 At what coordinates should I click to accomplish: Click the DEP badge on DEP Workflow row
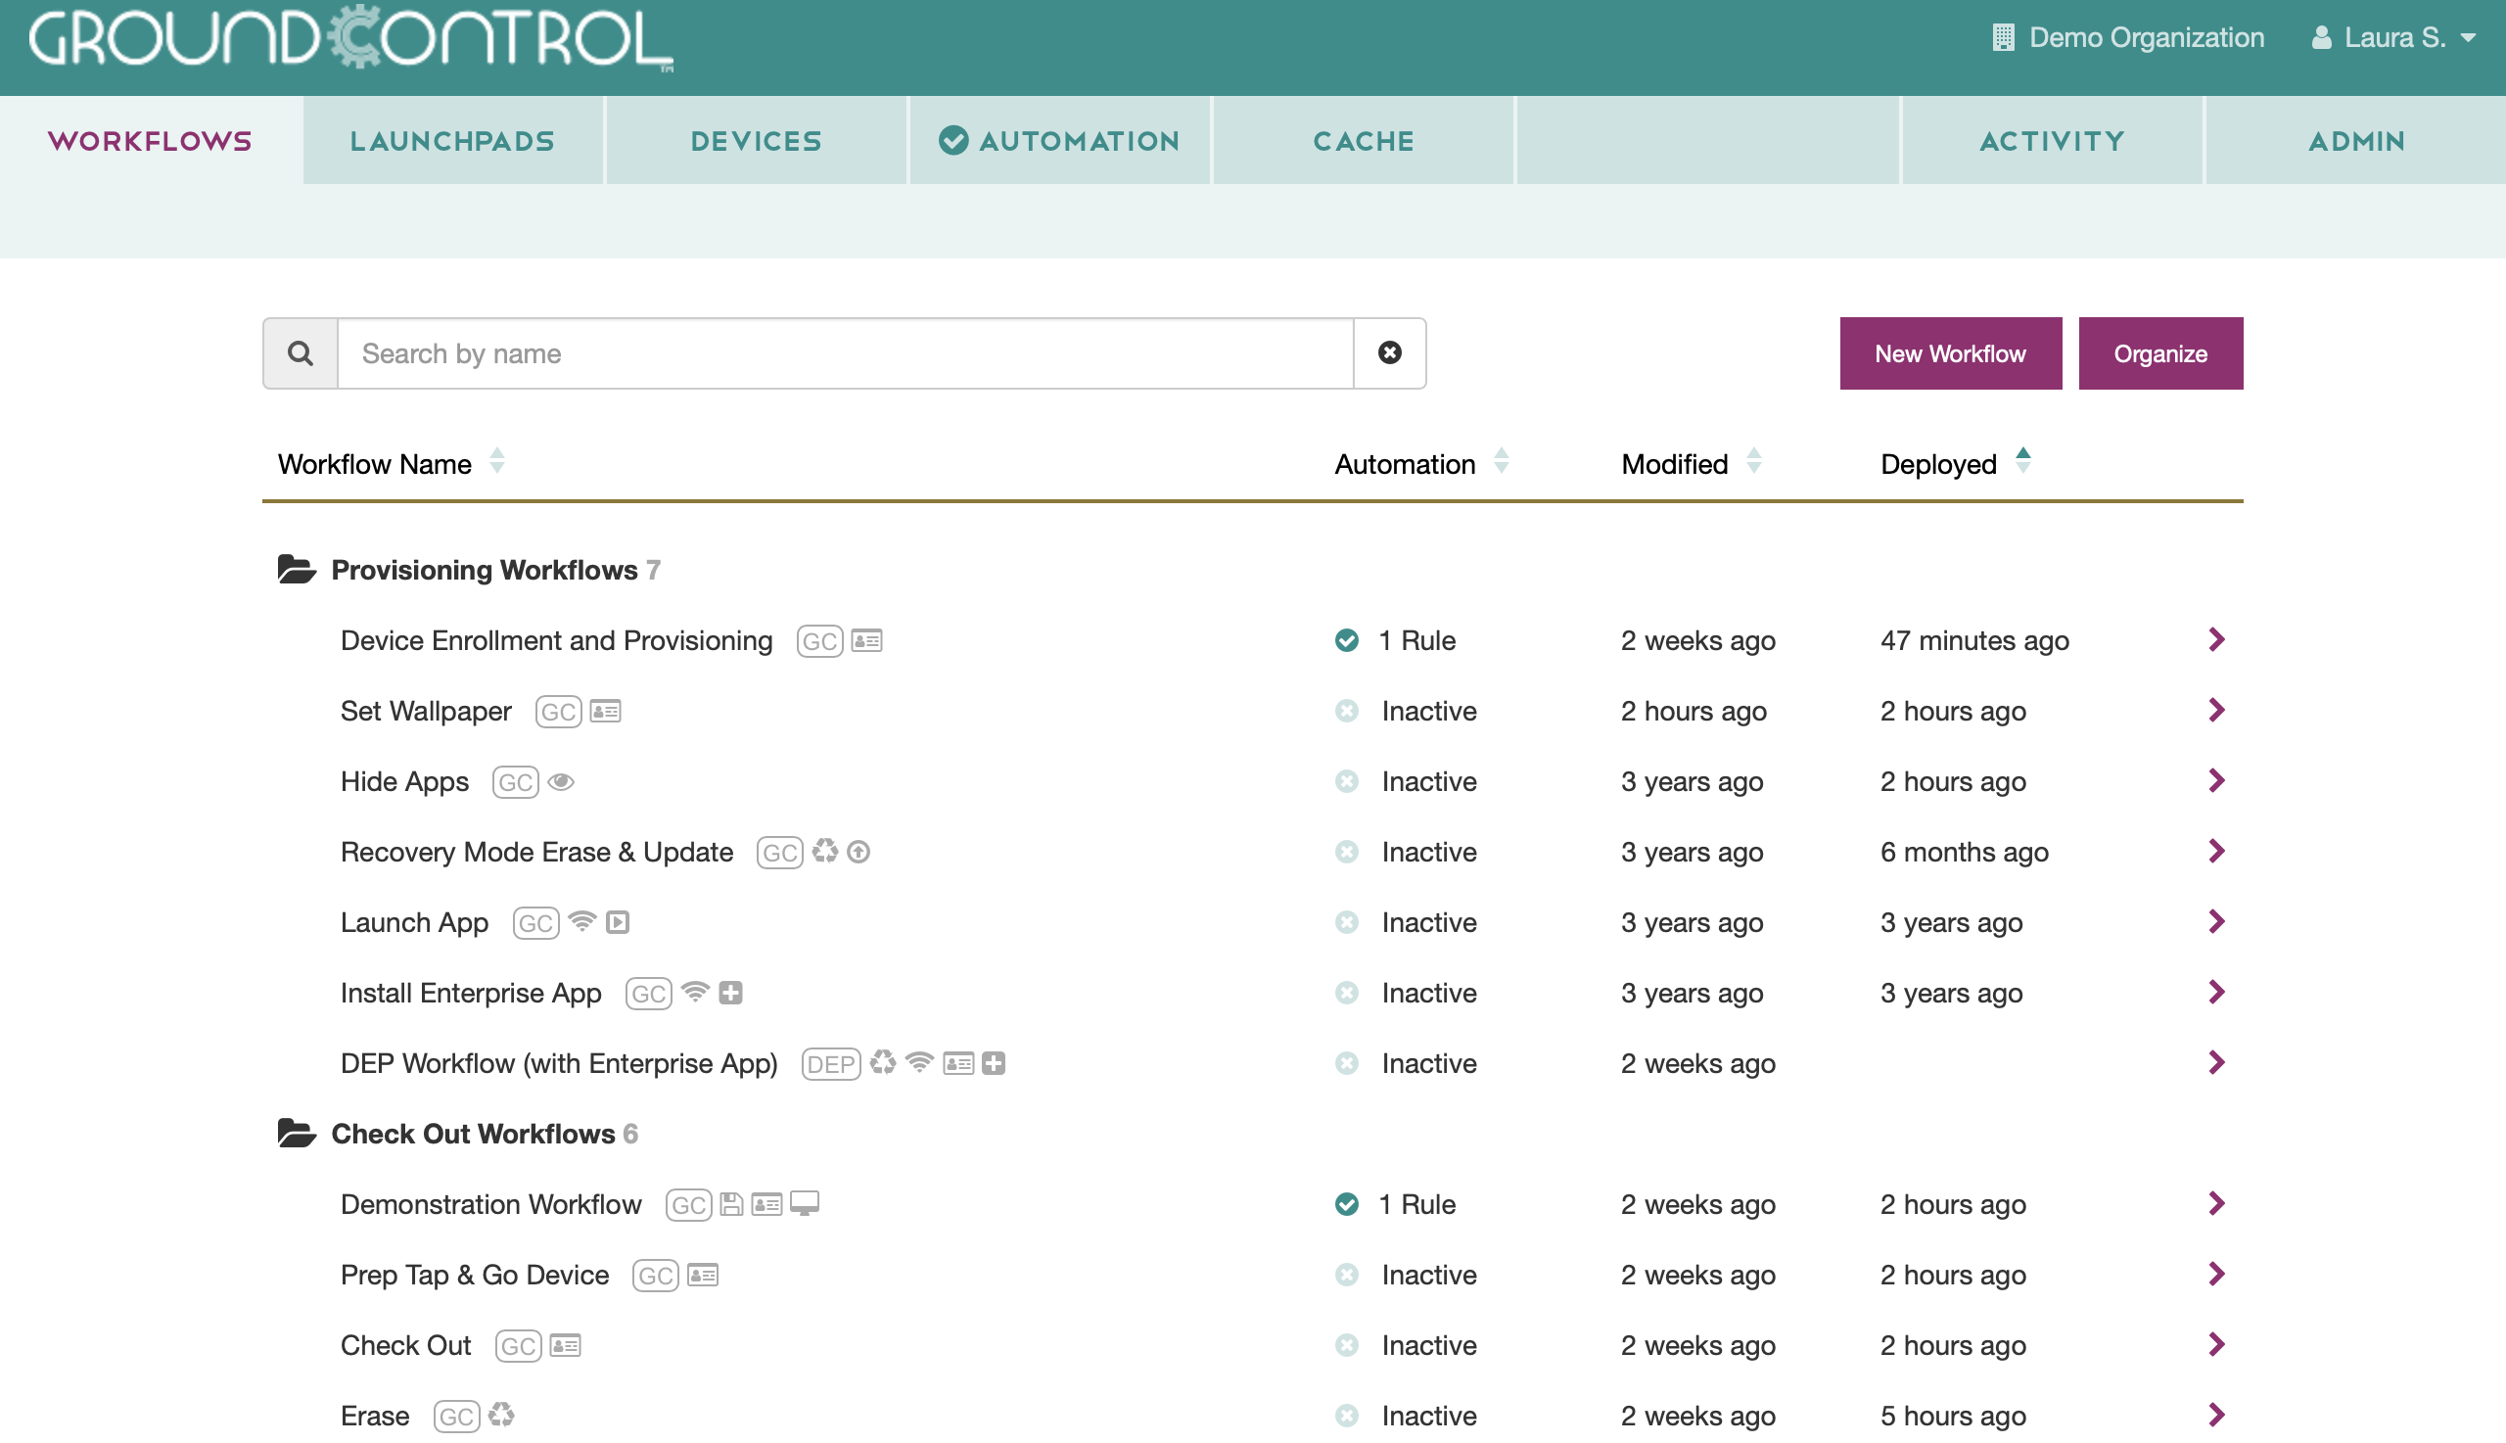(x=831, y=1064)
